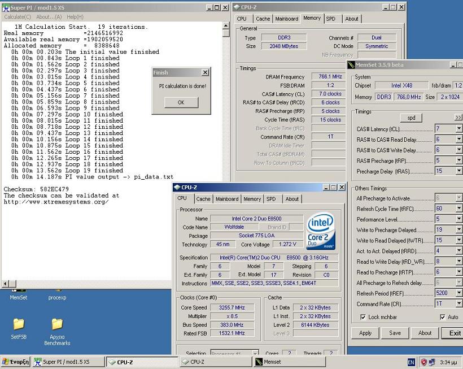Switch to Super PI / mod1.5 XS taskbar button
The image size is (463, 369).
[x=68, y=362]
